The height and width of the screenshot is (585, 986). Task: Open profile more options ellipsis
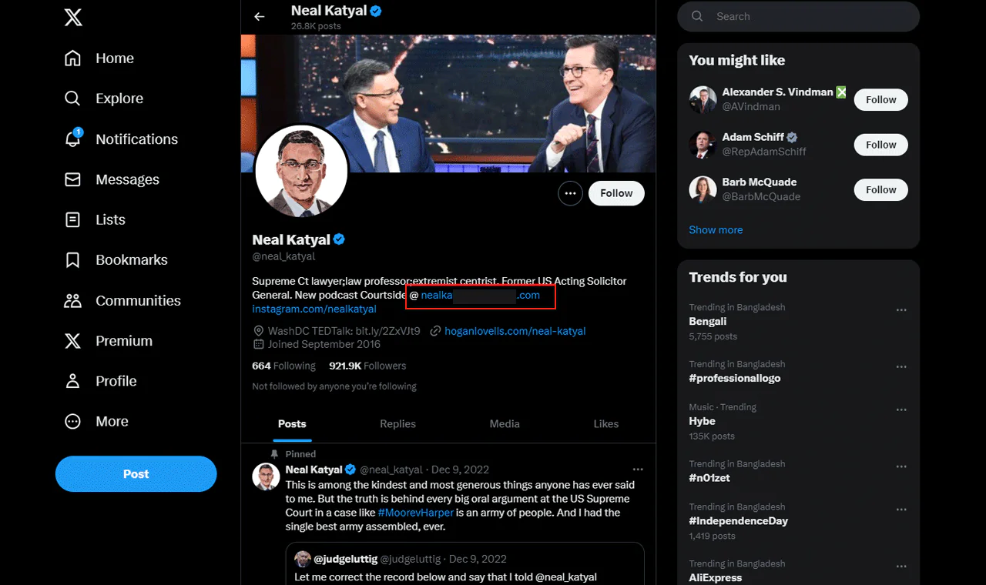pyautogui.click(x=570, y=193)
